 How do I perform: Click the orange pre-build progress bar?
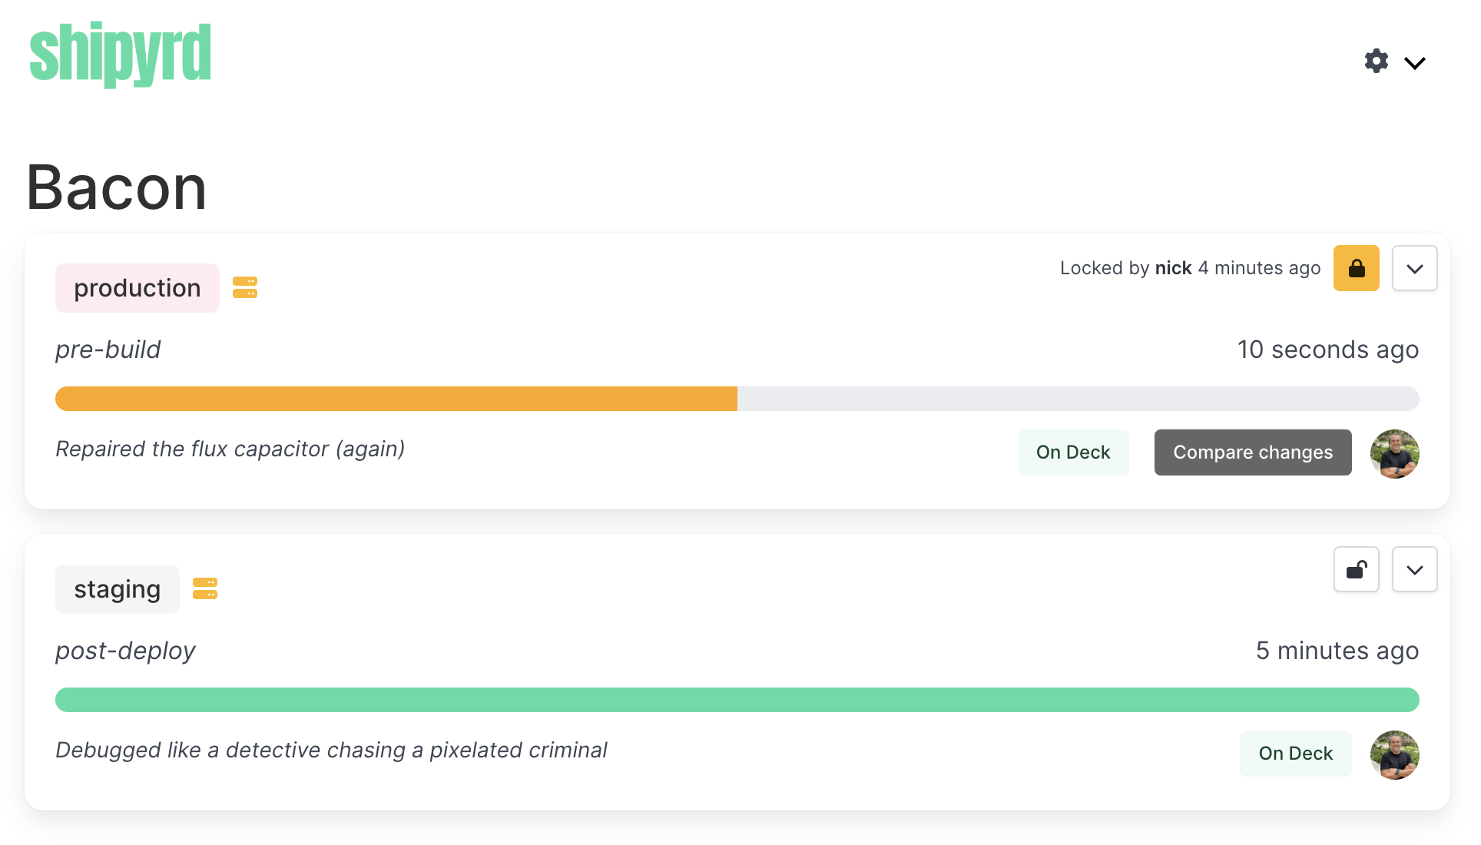tap(396, 398)
